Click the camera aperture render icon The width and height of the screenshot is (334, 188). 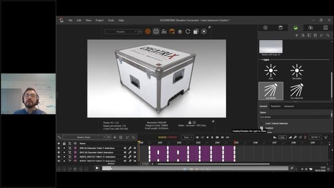coord(204,31)
